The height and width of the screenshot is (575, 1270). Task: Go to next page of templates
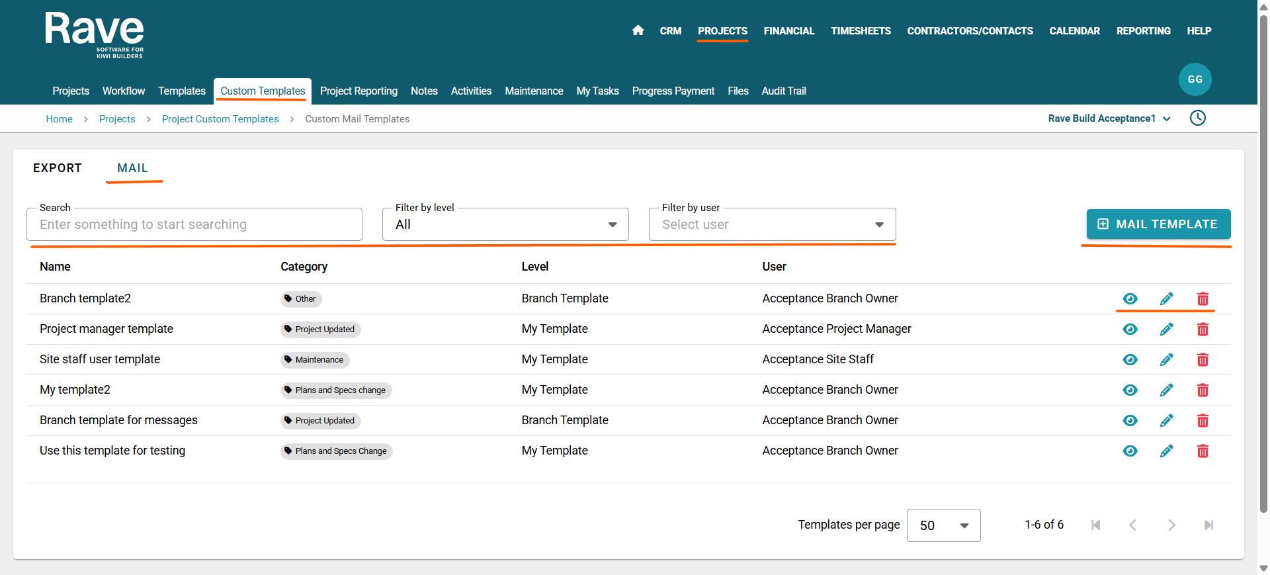click(1171, 525)
